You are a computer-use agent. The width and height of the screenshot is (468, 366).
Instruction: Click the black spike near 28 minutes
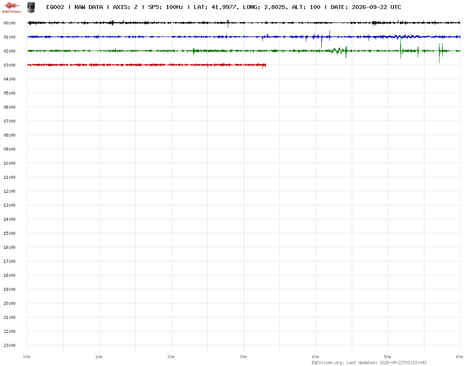click(x=228, y=23)
